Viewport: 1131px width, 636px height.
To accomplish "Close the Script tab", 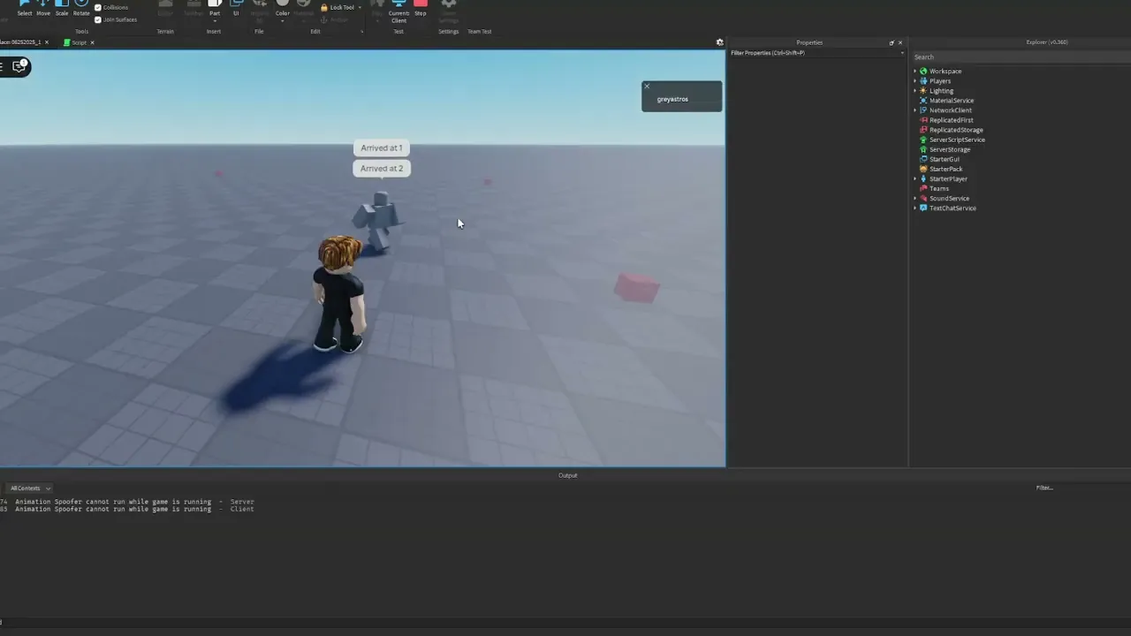I will pos(92,42).
